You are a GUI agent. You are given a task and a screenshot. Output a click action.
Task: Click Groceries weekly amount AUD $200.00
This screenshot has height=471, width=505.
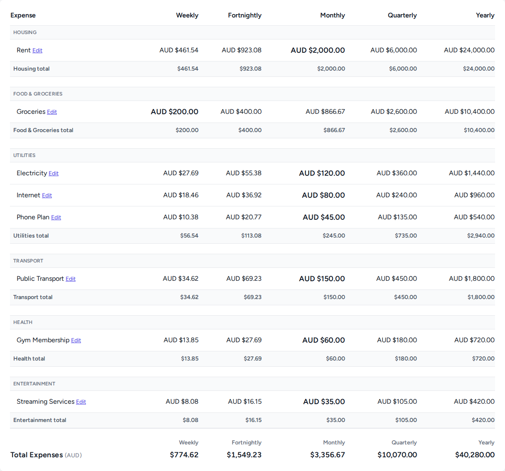(174, 112)
